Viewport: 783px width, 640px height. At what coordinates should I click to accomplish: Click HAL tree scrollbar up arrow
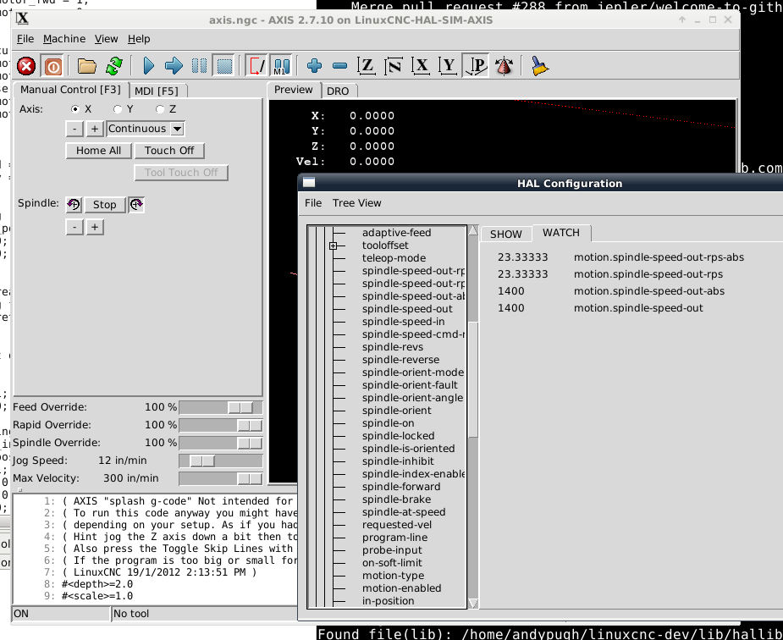pos(473,230)
